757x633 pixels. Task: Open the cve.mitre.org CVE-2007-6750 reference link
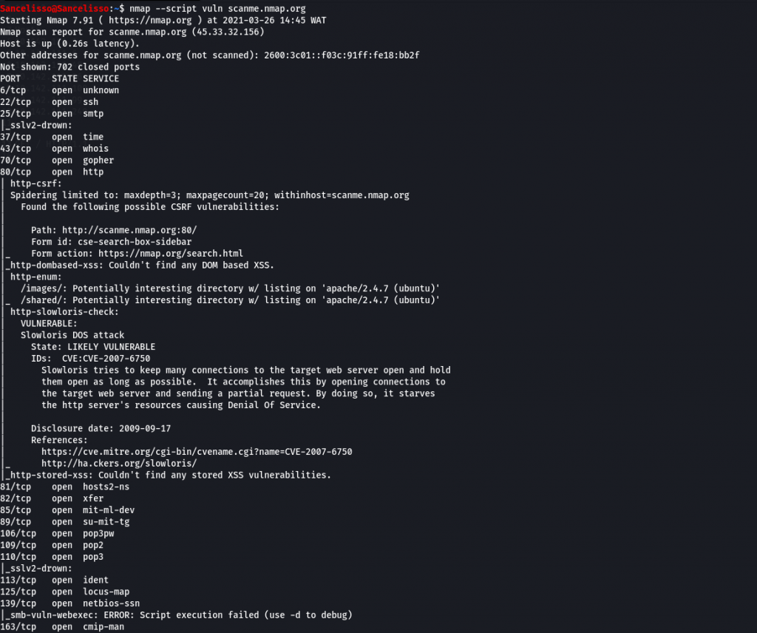pyautogui.click(x=197, y=451)
